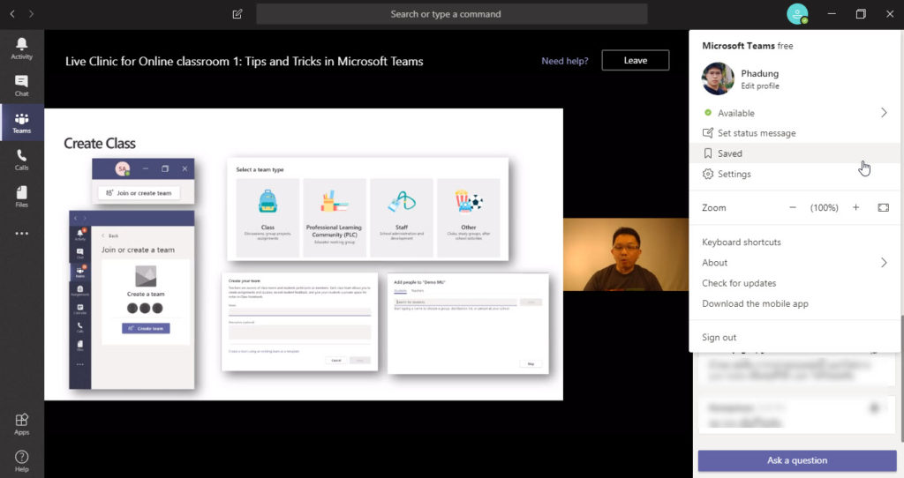The height and width of the screenshot is (478, 904).
Task: Click the Create Class slide
Action: coord(304,254)
